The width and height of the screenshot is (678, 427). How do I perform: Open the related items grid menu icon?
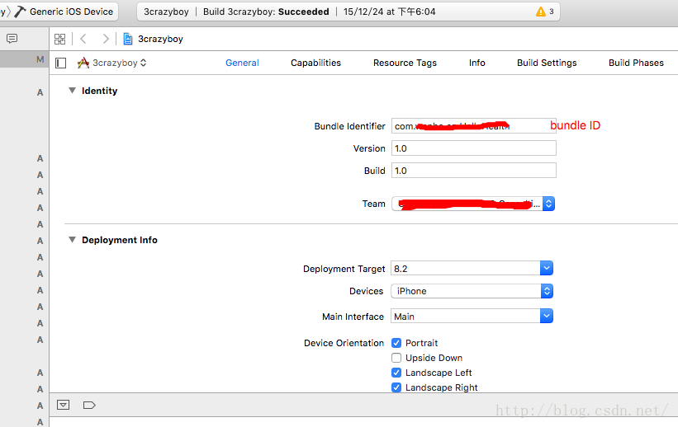pyautogui.click(x=60, y=39)
